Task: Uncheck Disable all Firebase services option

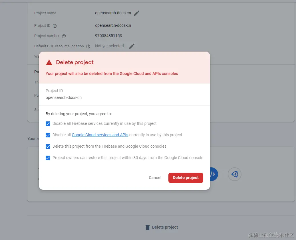Action: coord(48,123)
